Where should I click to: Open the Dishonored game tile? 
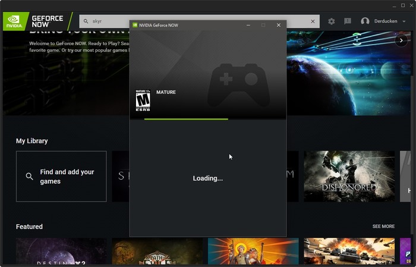pos(349,177)
